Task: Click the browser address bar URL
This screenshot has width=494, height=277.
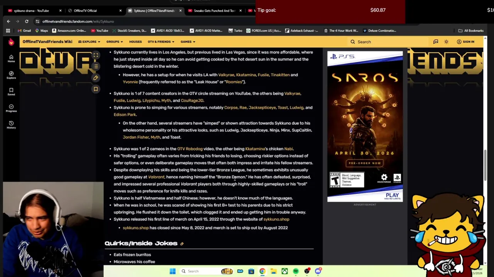Action: 78,22
